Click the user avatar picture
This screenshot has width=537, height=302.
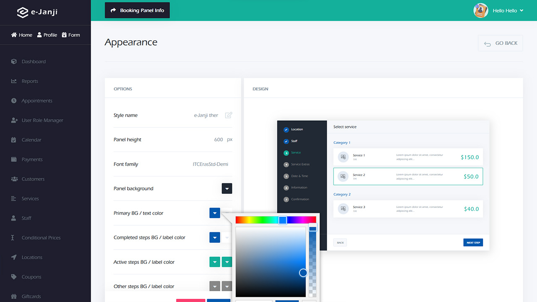pyautogui.click(x=480, y=10)
